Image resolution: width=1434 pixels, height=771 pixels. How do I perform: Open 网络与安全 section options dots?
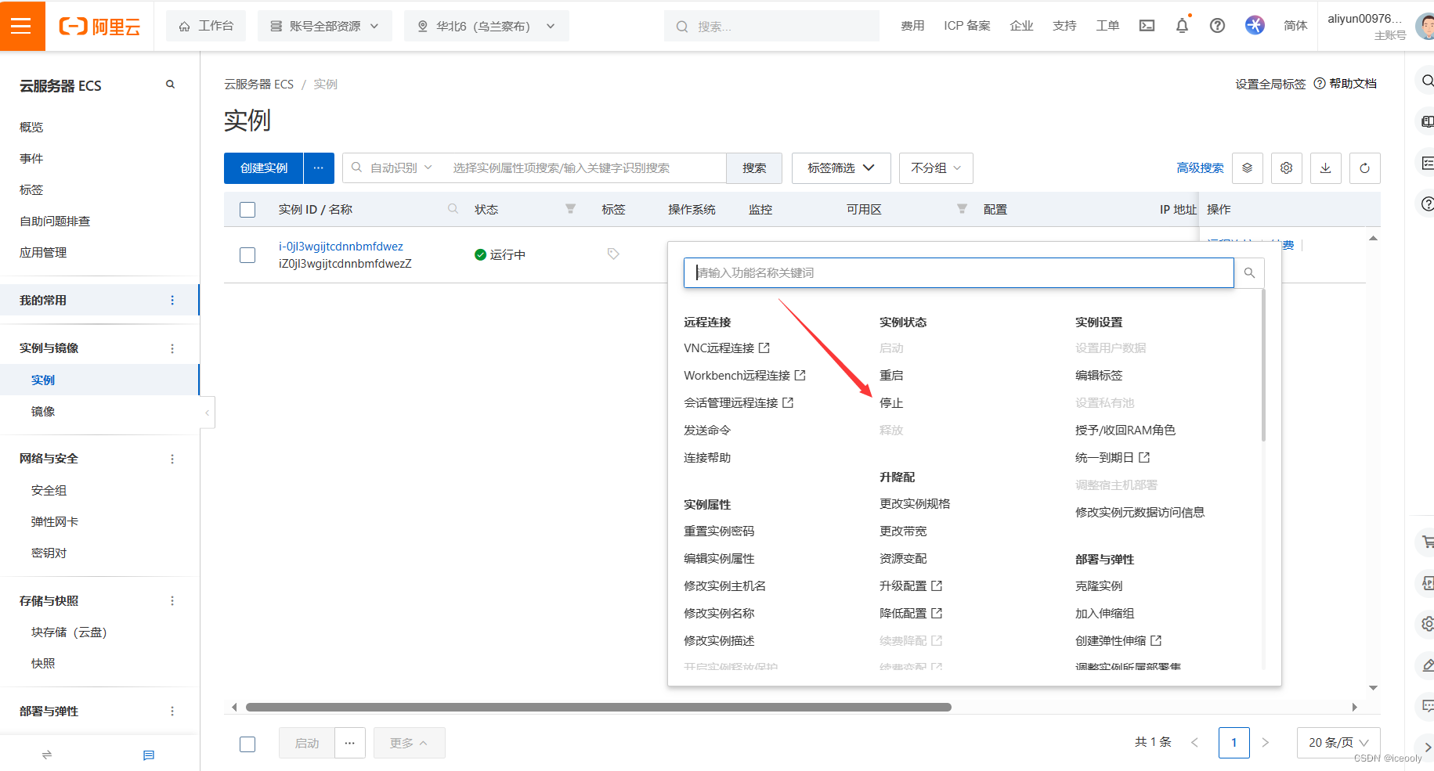(x=172, y=459)
